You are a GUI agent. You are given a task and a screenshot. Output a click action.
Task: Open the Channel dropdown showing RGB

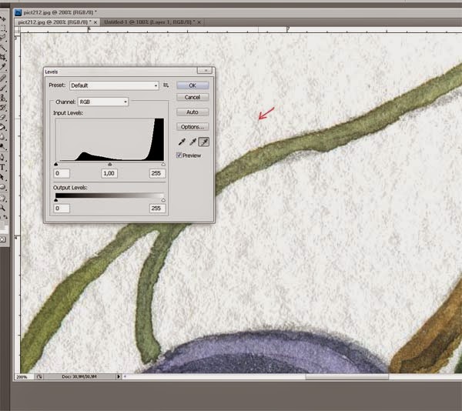[x=103, y=102]
